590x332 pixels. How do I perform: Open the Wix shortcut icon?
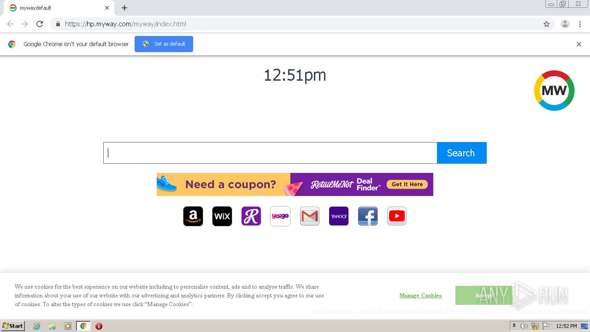click(x=222, y=216)
